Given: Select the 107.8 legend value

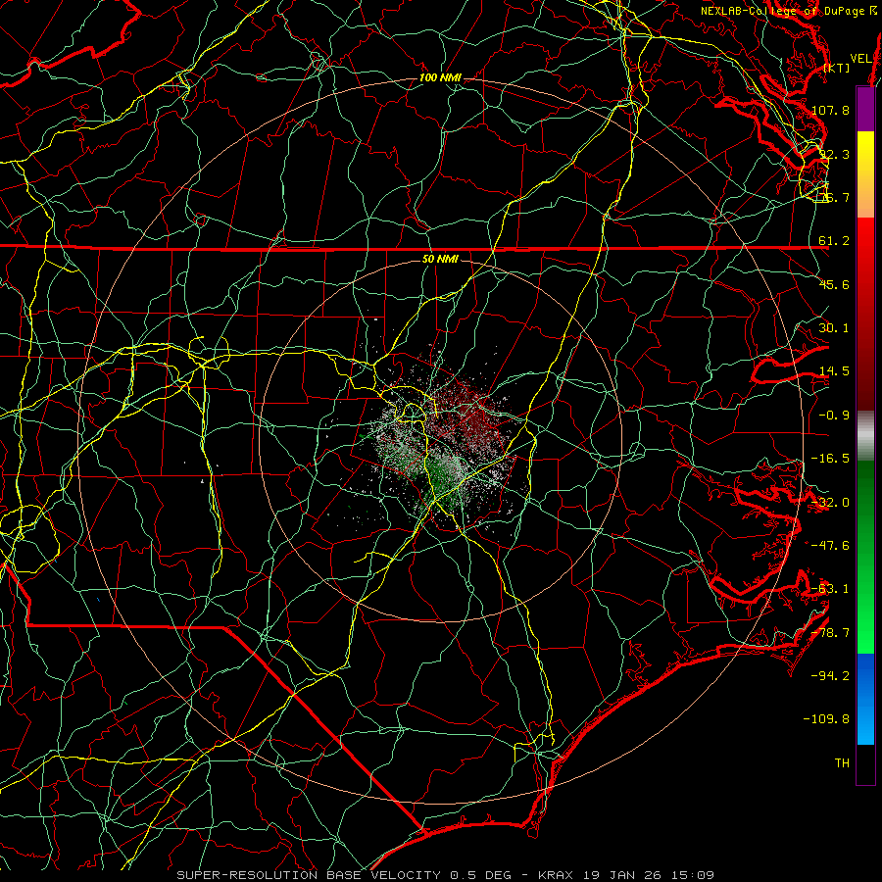Looking at the screenshot, I should click(x=830, y=110).
